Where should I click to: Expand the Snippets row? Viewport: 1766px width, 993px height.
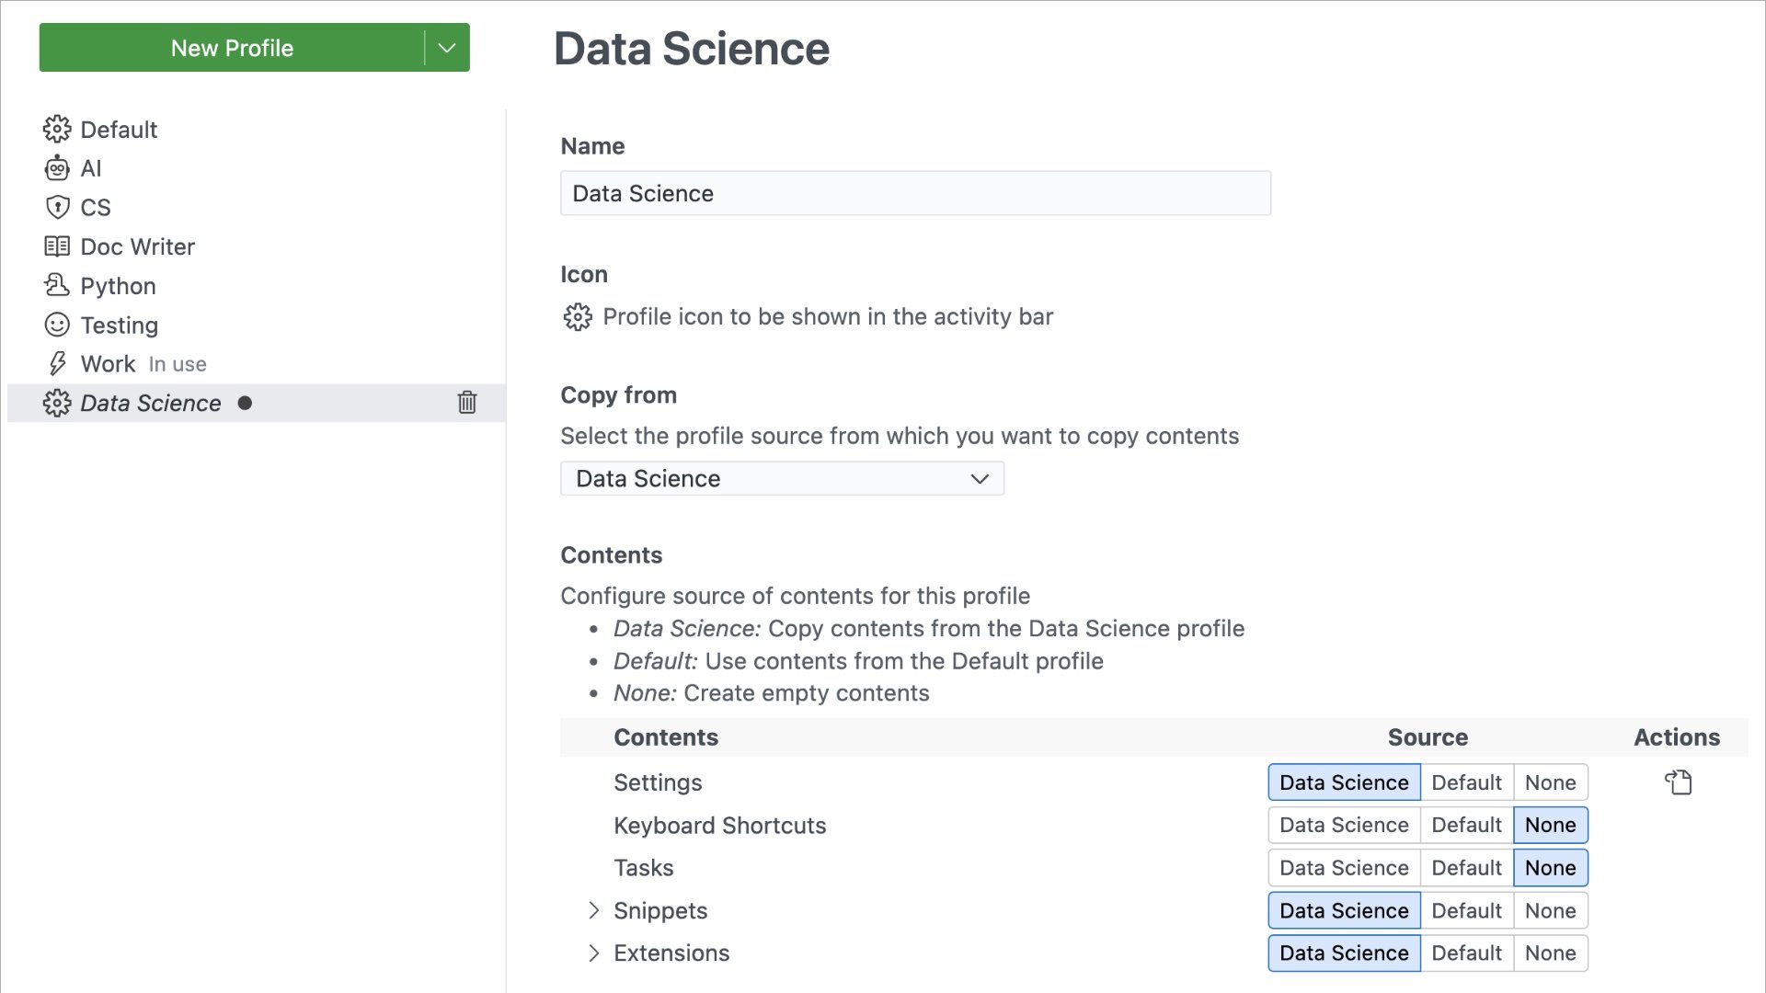(x=593, y=910)
